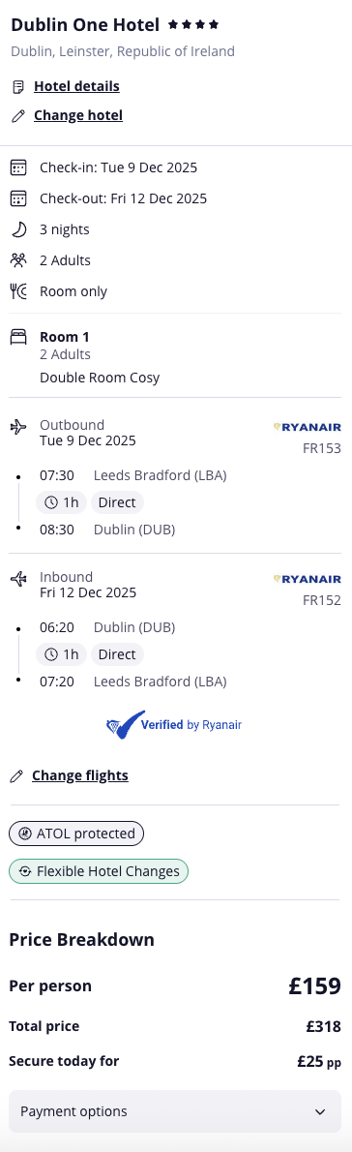This screenshot has height=1152, width=352.
Task: Click the moon icon for 3 nights
Action: tap(18, 229)
